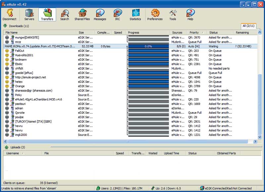Sort by Status column in downloads
The image size is (265, 192).
click(x=220, y=32)
